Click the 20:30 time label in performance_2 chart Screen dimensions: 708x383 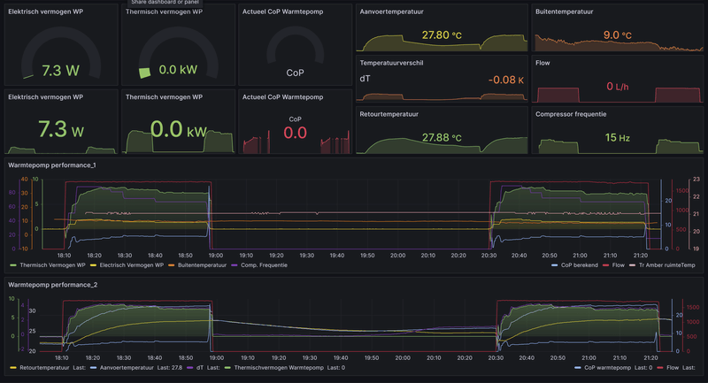pos(496,357)
